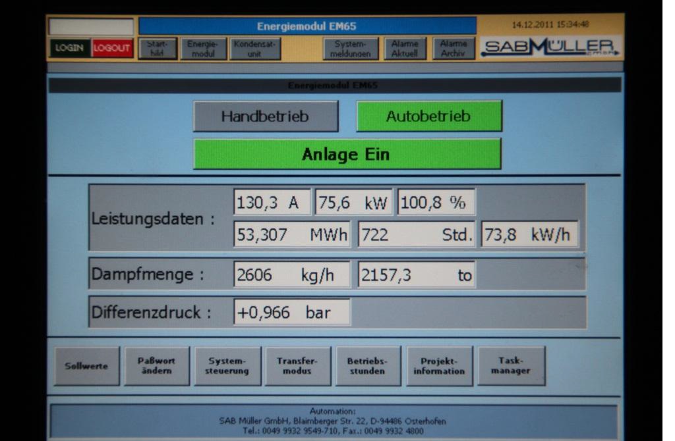675x441 pixels.
Task: Activate the Transfermodus button
Action: 298,366
